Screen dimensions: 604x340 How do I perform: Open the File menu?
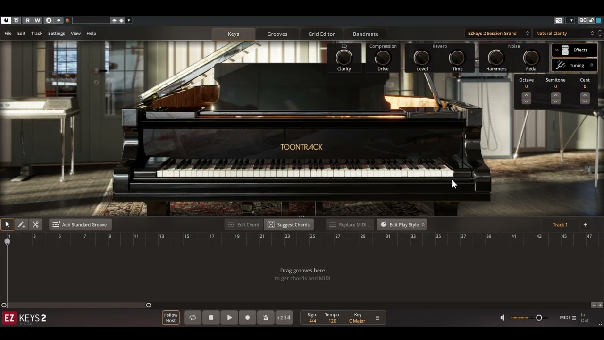click(x=8, y=34)
